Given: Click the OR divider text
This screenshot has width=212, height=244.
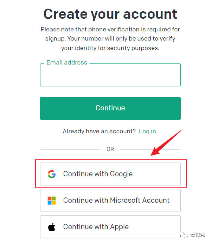Looking at the screenshot, I should [x=110, y=149].
